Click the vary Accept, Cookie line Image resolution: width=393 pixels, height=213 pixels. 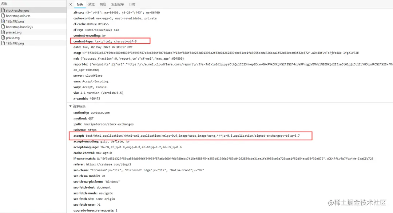pyautogui.click(x=90, y=87)
